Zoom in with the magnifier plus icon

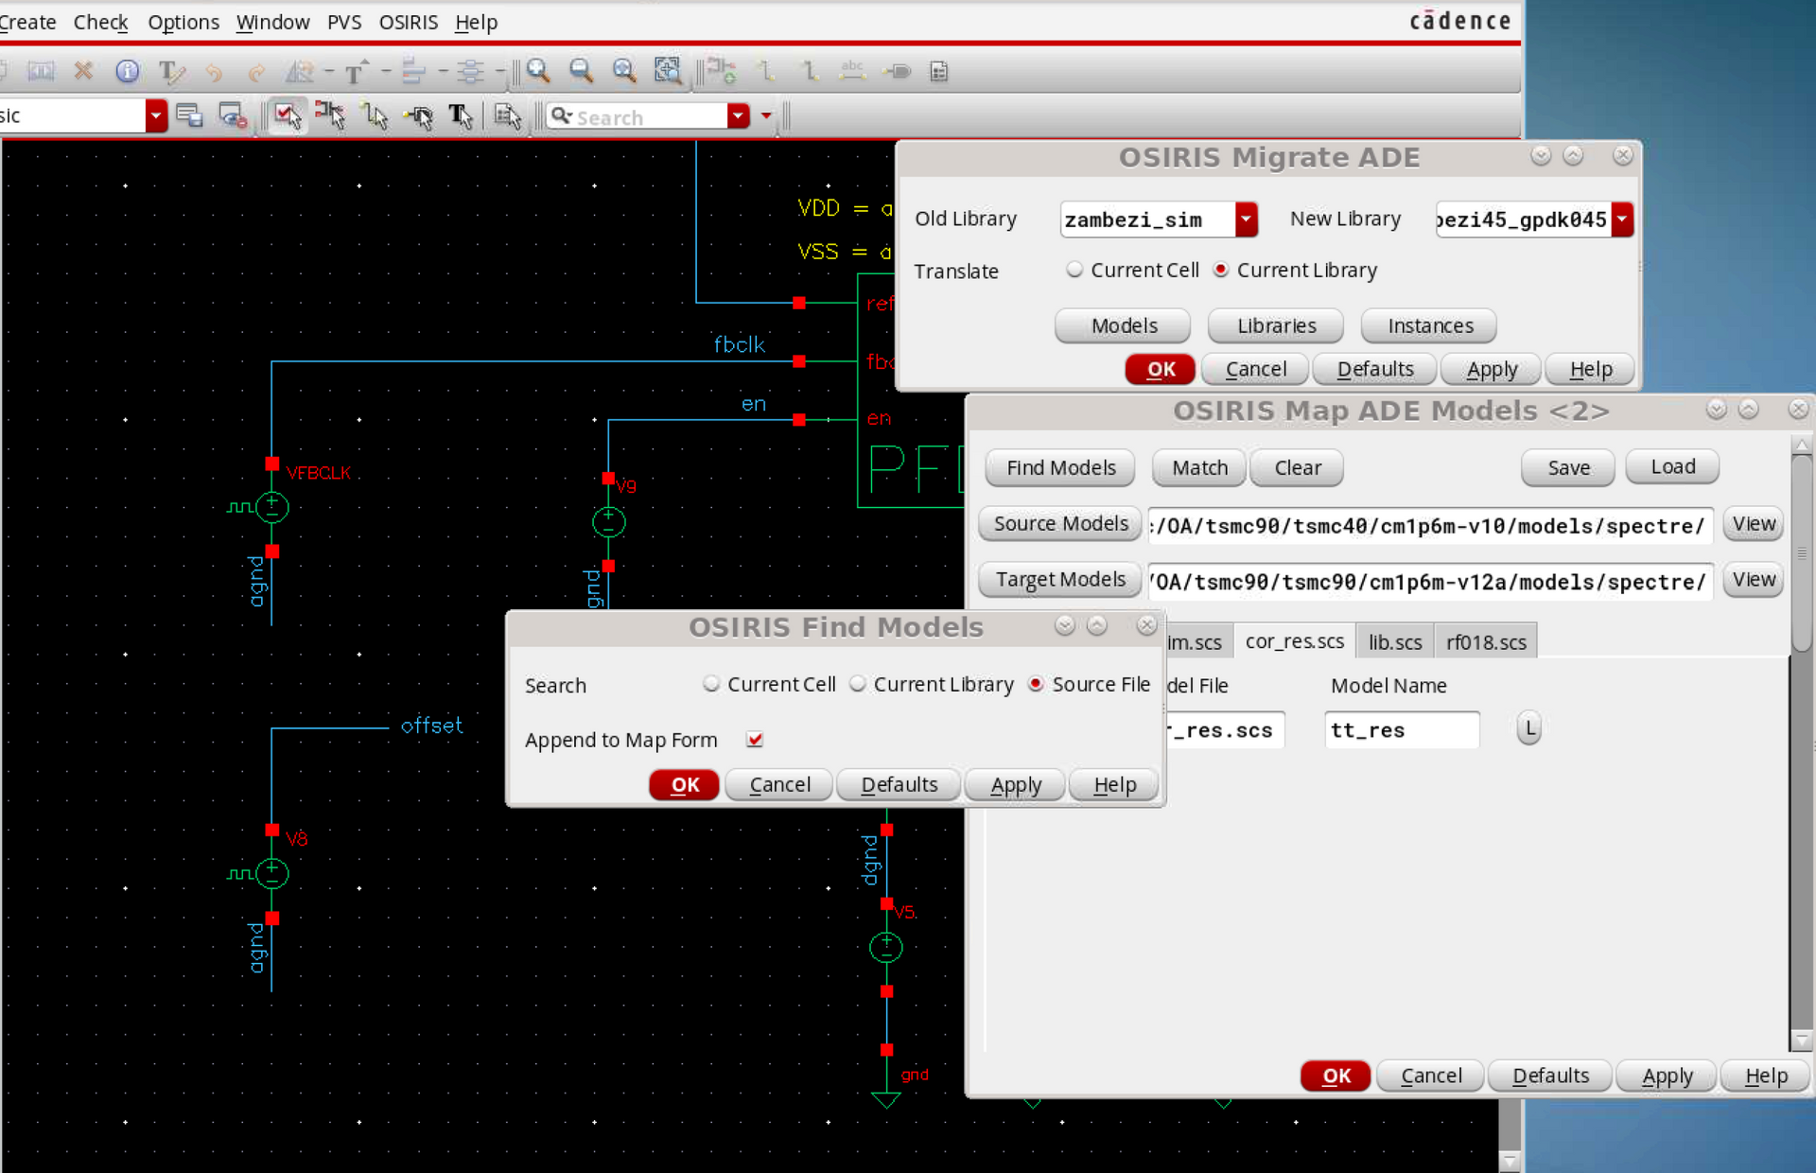538,71
